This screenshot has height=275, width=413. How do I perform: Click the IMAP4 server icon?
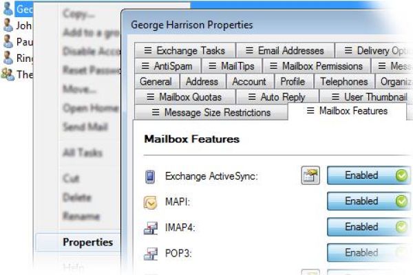tap(151, 228)
